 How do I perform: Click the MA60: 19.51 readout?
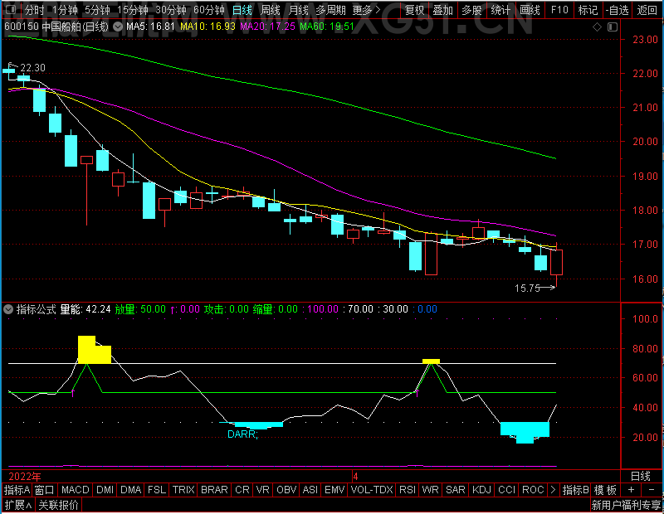[326, 27]
